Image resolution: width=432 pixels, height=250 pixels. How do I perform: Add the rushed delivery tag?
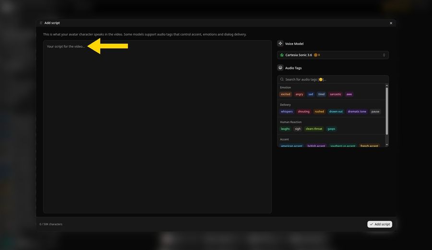pyautogui.click(x=319, y=112)
